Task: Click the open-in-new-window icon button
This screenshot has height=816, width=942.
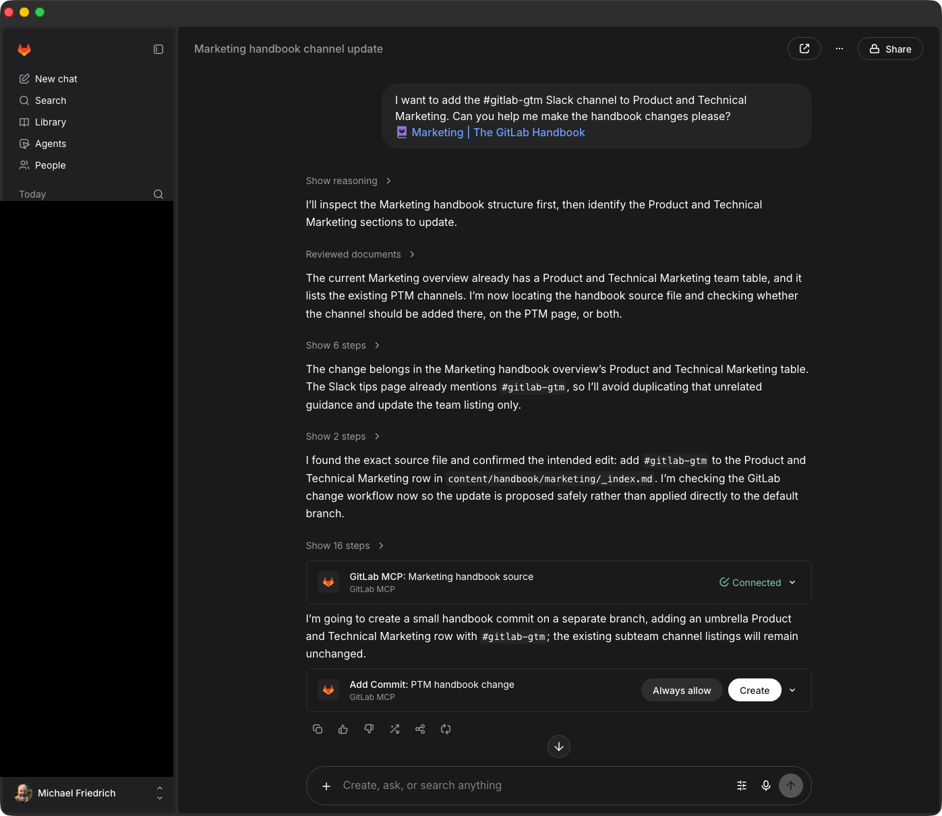Action: 804,49
